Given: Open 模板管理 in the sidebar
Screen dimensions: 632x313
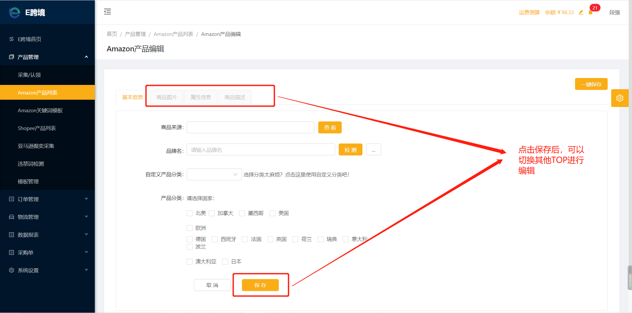Looking at the screenshot, I should [47, 181].
